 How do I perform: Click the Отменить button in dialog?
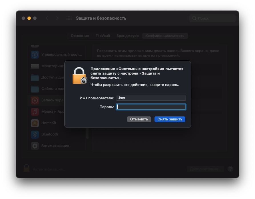pyautogui.click(x=139, y=119)
